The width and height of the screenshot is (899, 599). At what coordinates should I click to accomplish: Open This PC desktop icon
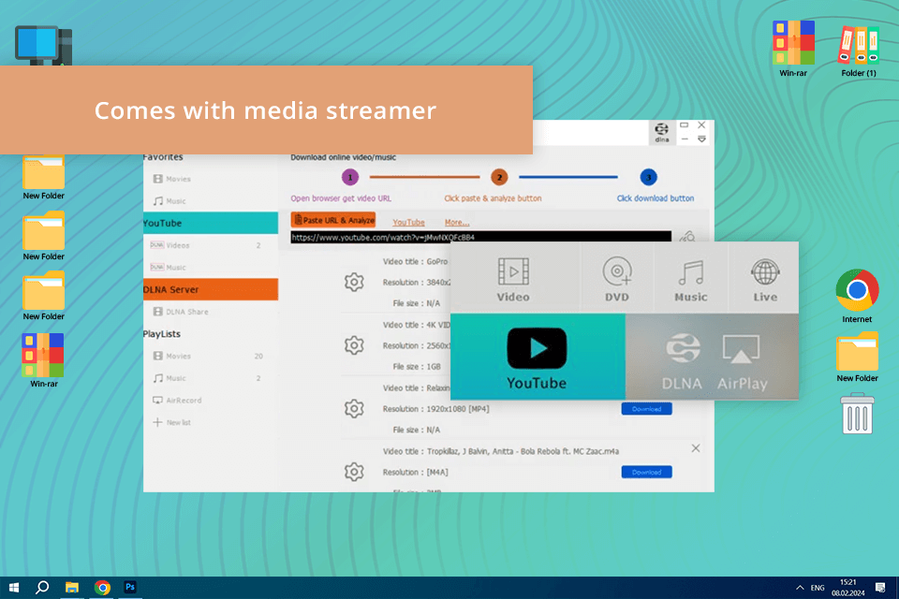pos(44,45)
